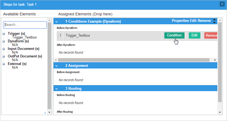Open Properties of Conditions Example Dynaform

click(180, 21)
